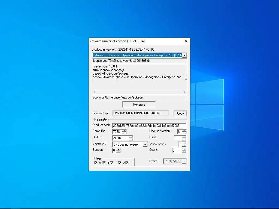Click the capacityType=cpuPackage line
Image resolution: width=279 pixels, height=209 pixels.
(x=111, y=73)
